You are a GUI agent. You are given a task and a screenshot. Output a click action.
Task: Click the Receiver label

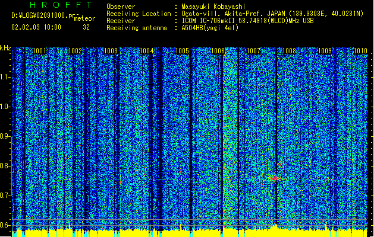(121, 21)
